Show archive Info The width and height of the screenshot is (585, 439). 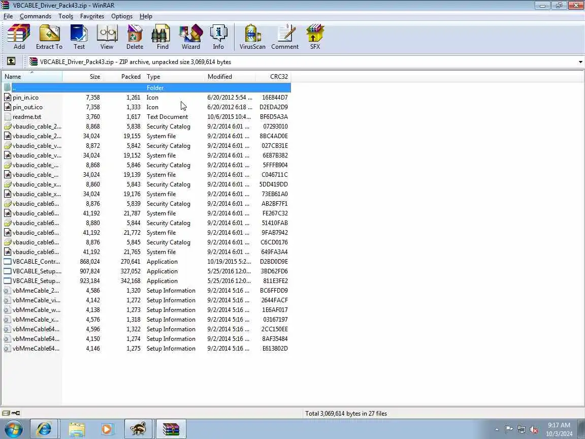218,37
